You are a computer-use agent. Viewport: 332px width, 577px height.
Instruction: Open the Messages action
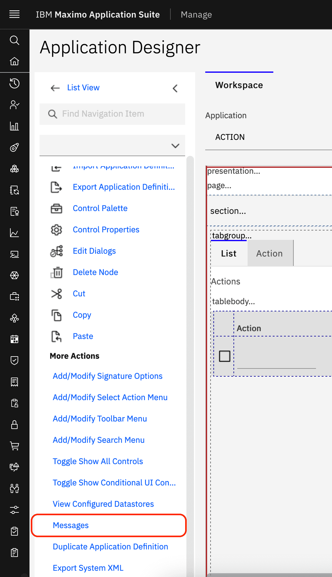71,525
